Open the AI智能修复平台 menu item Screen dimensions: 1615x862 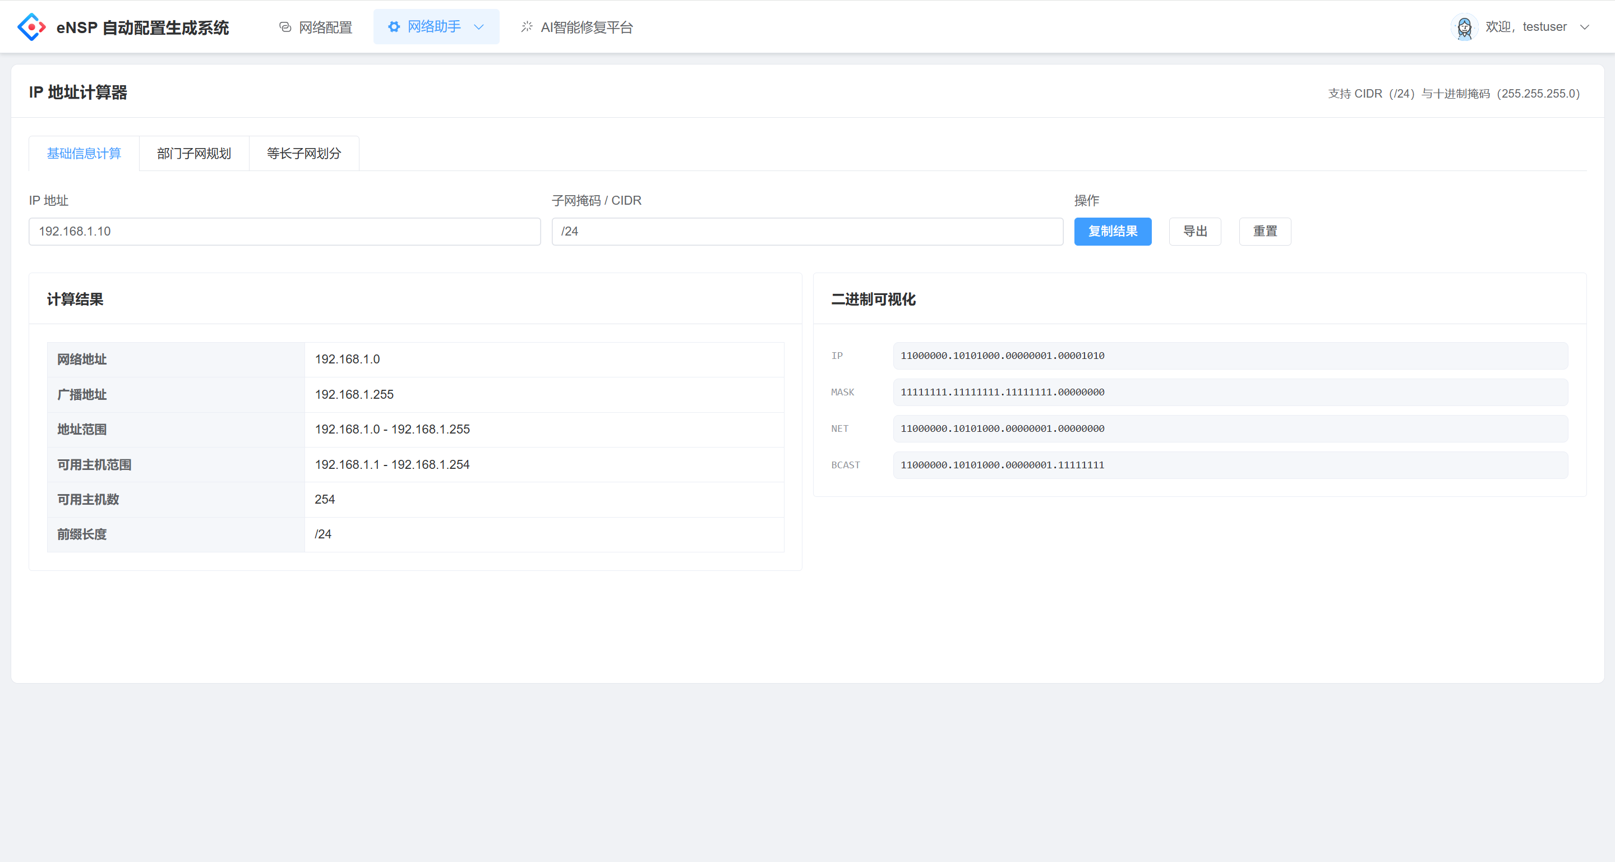[x=586, y=27]
